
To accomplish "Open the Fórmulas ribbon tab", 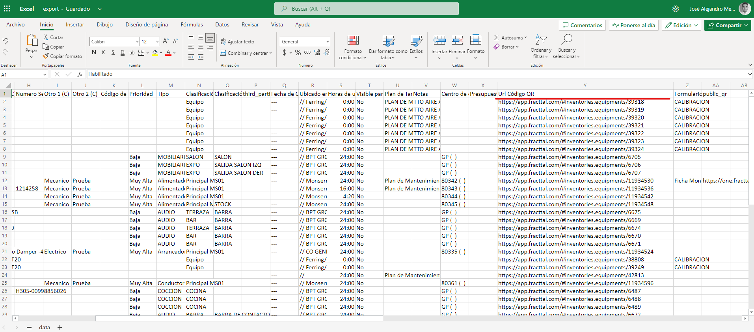I will pyautogui.click(x=192, y=24).
